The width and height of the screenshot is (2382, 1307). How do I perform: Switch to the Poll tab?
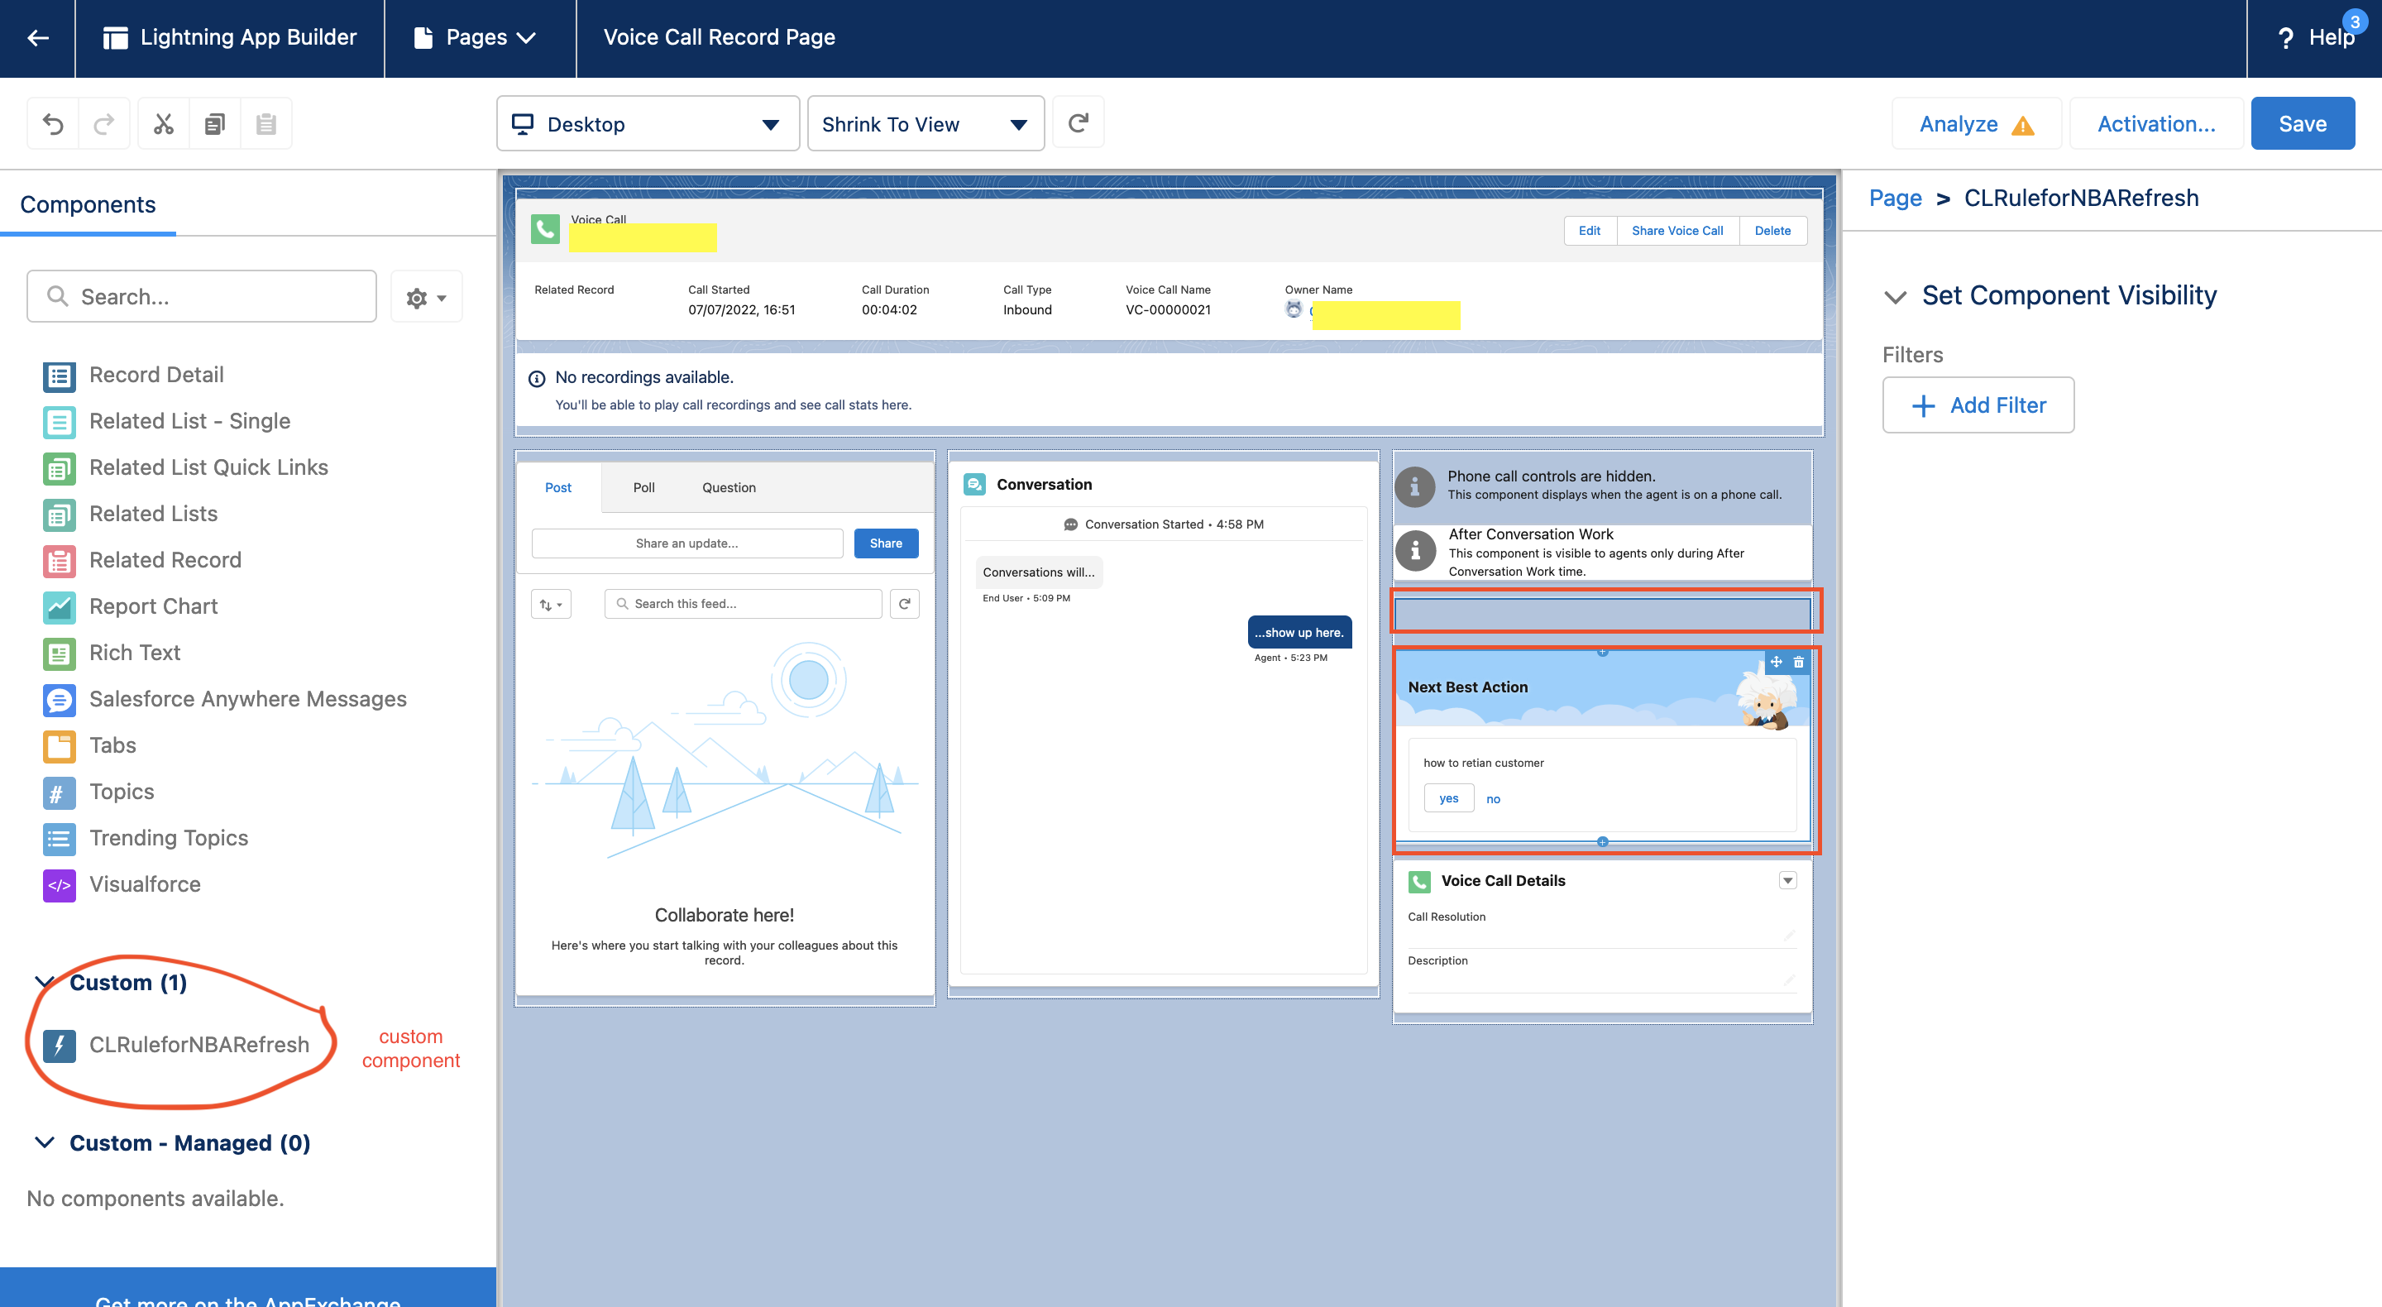point(643,487)
